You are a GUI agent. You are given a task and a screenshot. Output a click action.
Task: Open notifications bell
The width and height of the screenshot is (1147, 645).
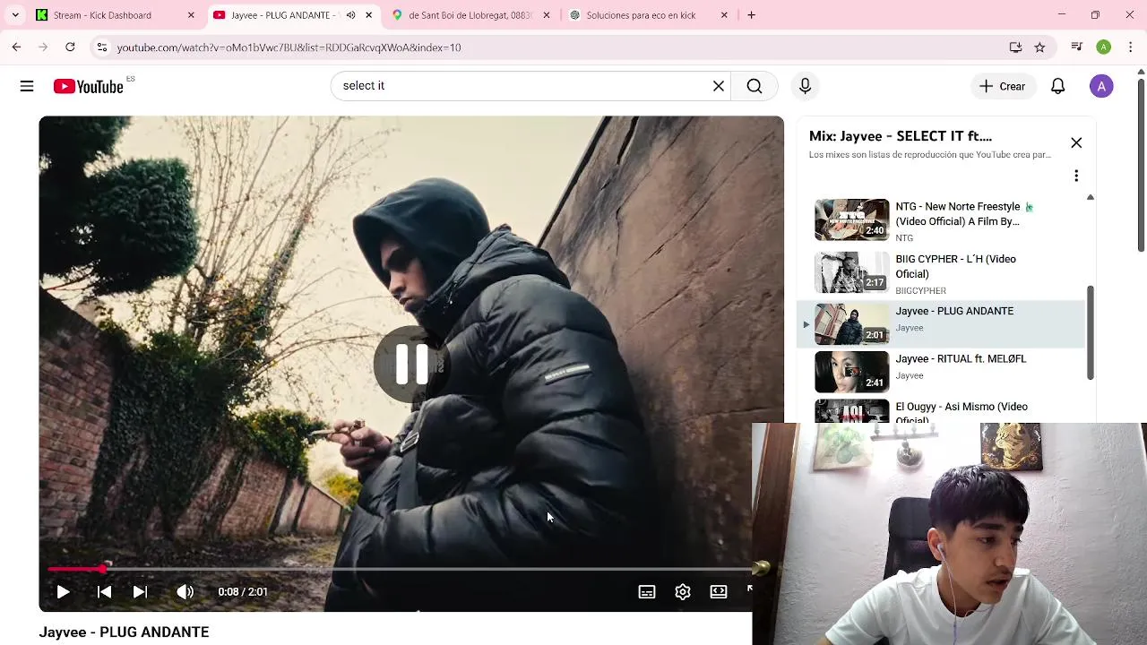point(1058,86)
